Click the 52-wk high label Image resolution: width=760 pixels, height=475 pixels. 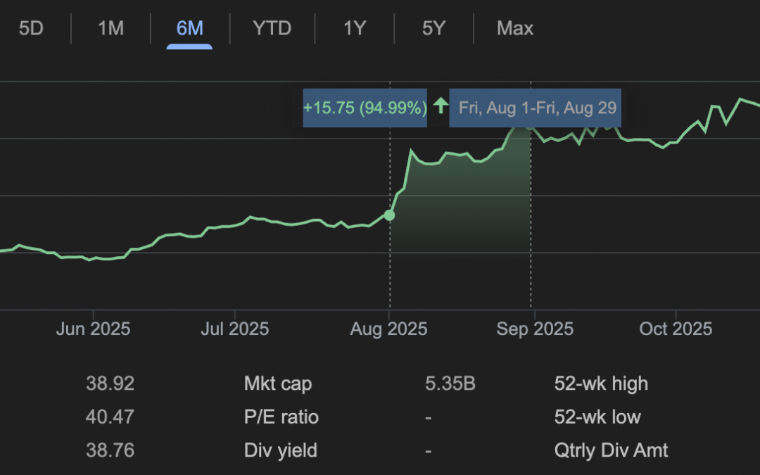point(601,384)
